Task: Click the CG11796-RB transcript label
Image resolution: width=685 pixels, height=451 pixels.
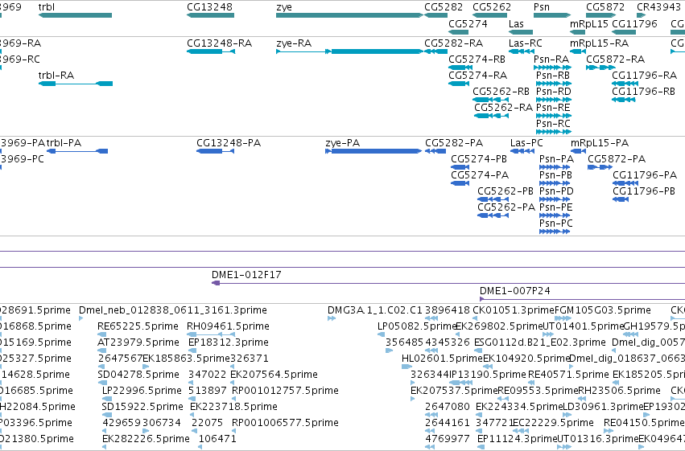Action: [643, 92]
